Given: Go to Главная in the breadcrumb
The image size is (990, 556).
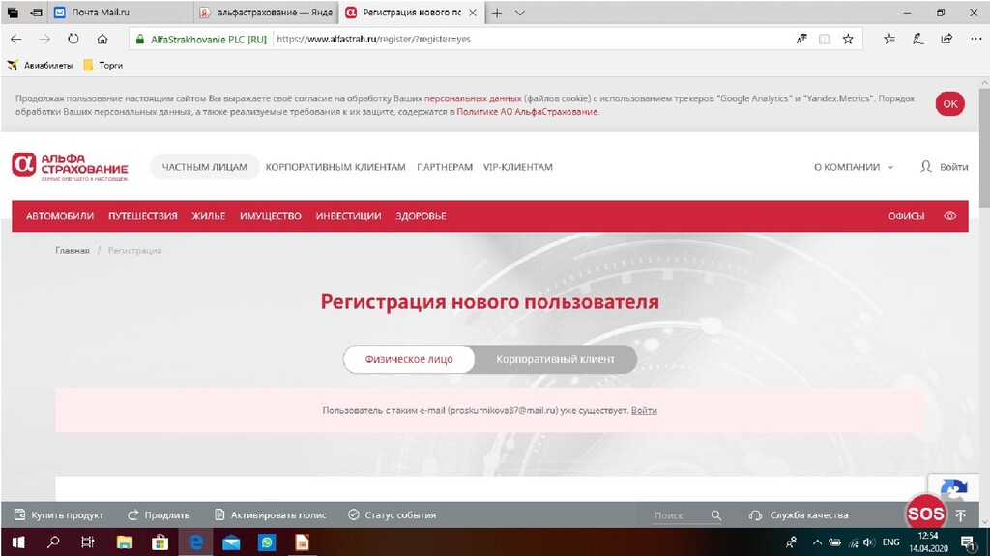Looking at the screenshot, I should (72, 251).
